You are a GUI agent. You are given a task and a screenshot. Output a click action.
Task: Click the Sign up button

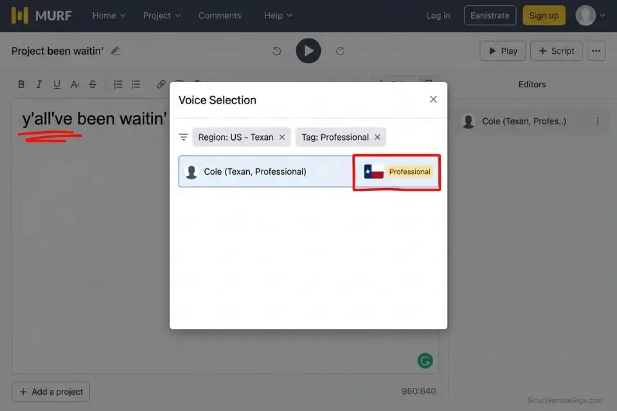pyautogui.click(x=544, y=15)
